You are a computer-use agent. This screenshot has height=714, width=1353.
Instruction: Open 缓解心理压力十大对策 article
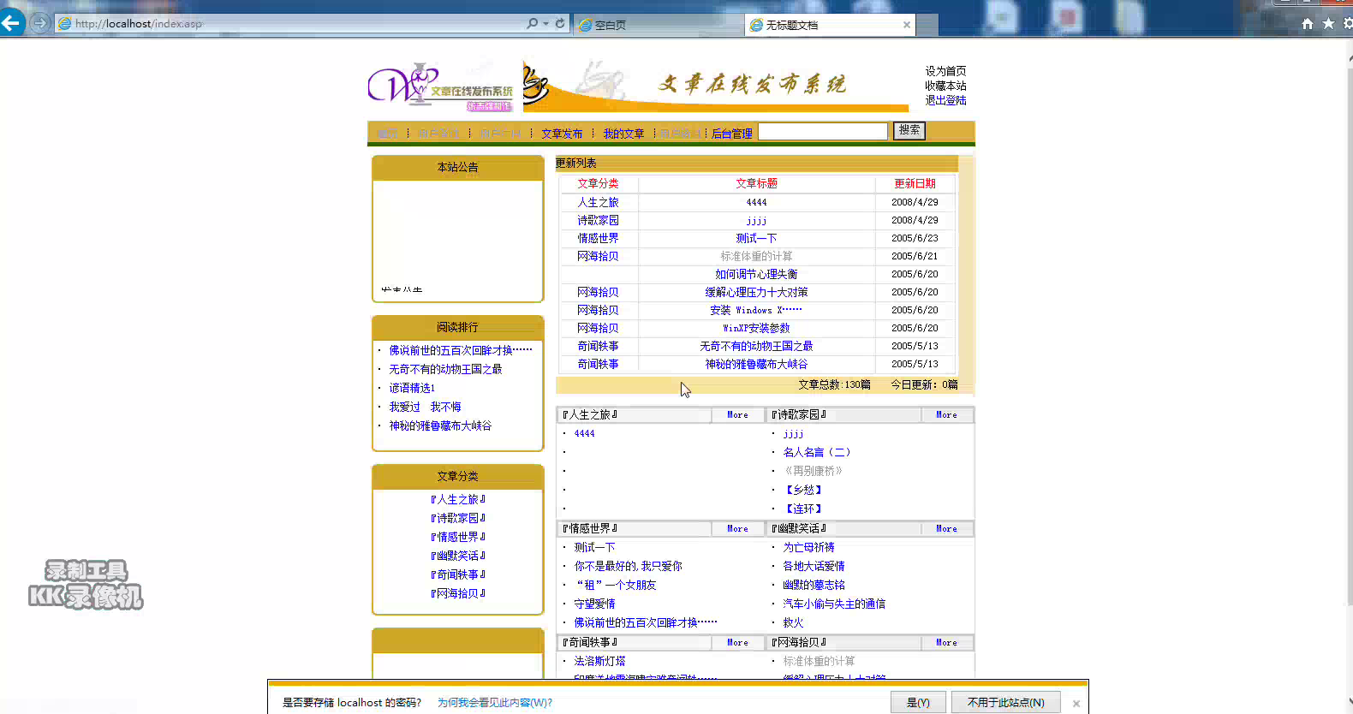756,293
